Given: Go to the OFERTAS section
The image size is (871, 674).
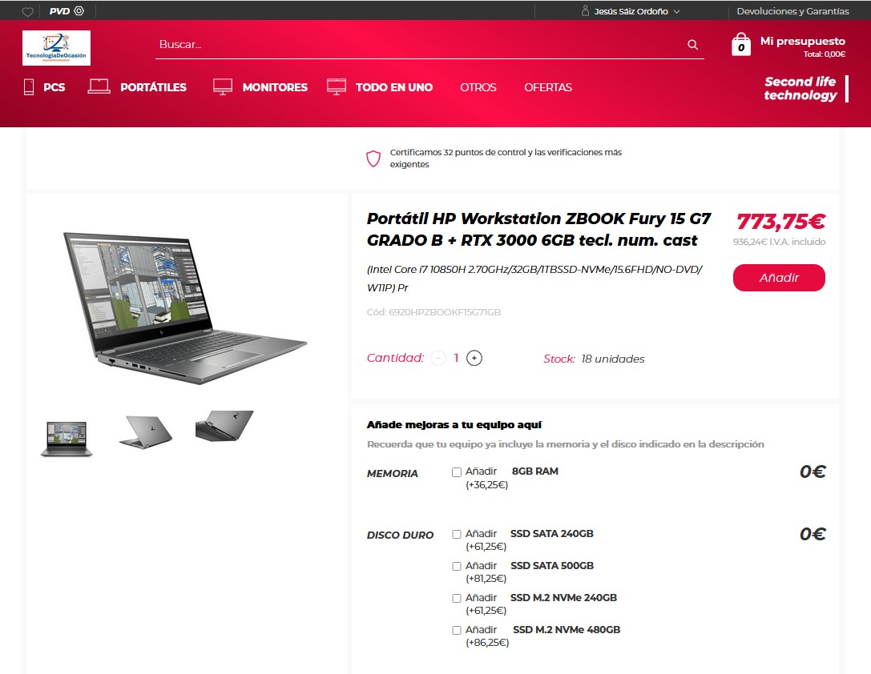Looking at the screenshot, I should click(548, 87).
